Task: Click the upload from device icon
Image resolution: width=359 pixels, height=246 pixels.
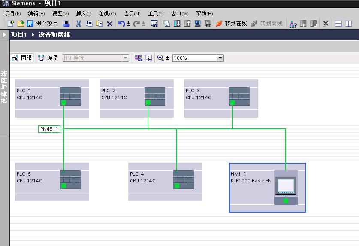Action: (x=187, y=23)
